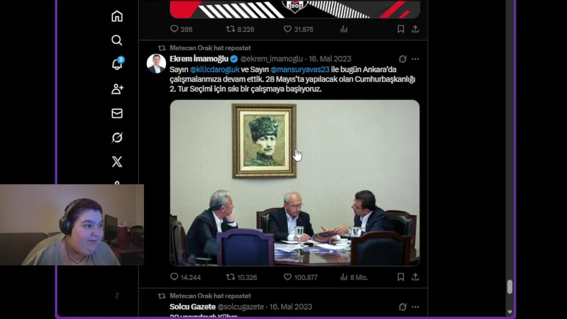This screenshot has width=567, height=319.
Task: Open share menu of İmamoğlu tweet
Action: (415, 277)
